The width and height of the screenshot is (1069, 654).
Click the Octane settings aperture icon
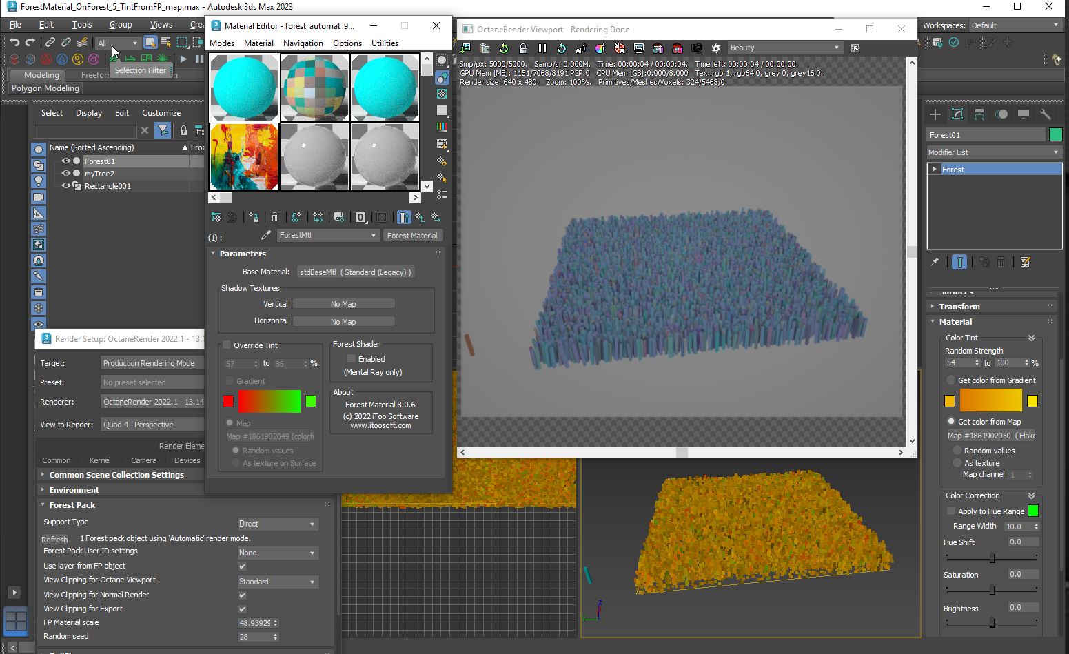click(x=716, y=48)
